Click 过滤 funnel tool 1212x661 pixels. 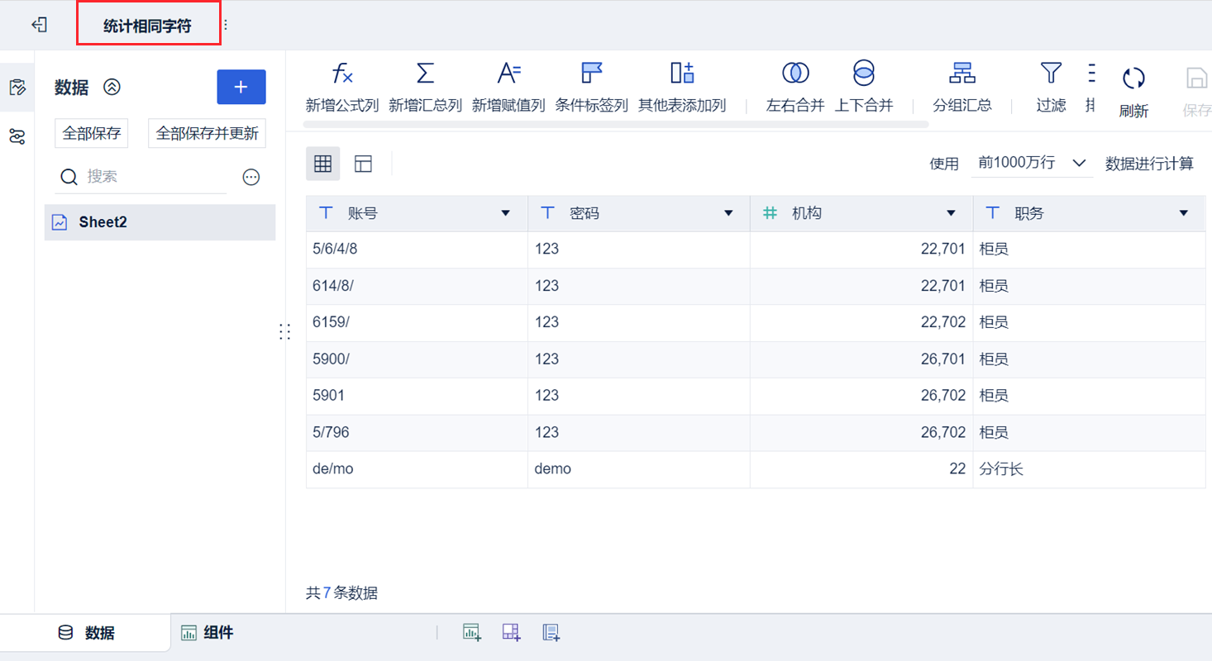pos(1051,87)
